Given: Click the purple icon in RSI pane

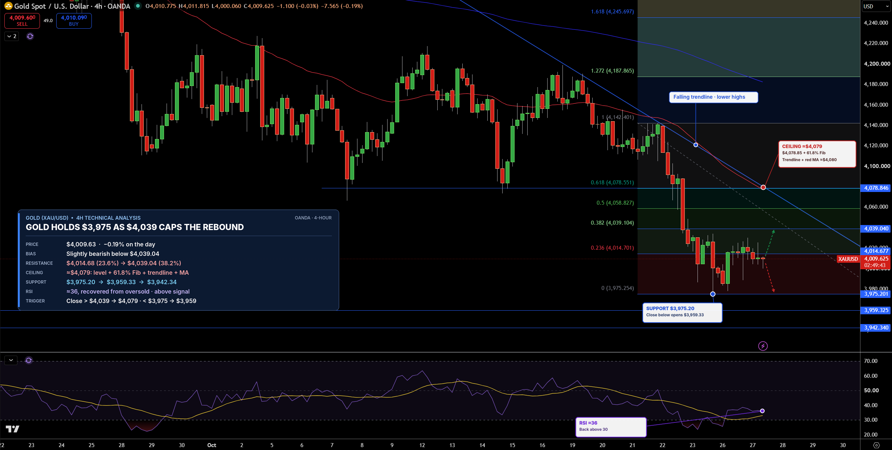Looking at the screenshot, I should pyautogui.click(x=29, y=360).
